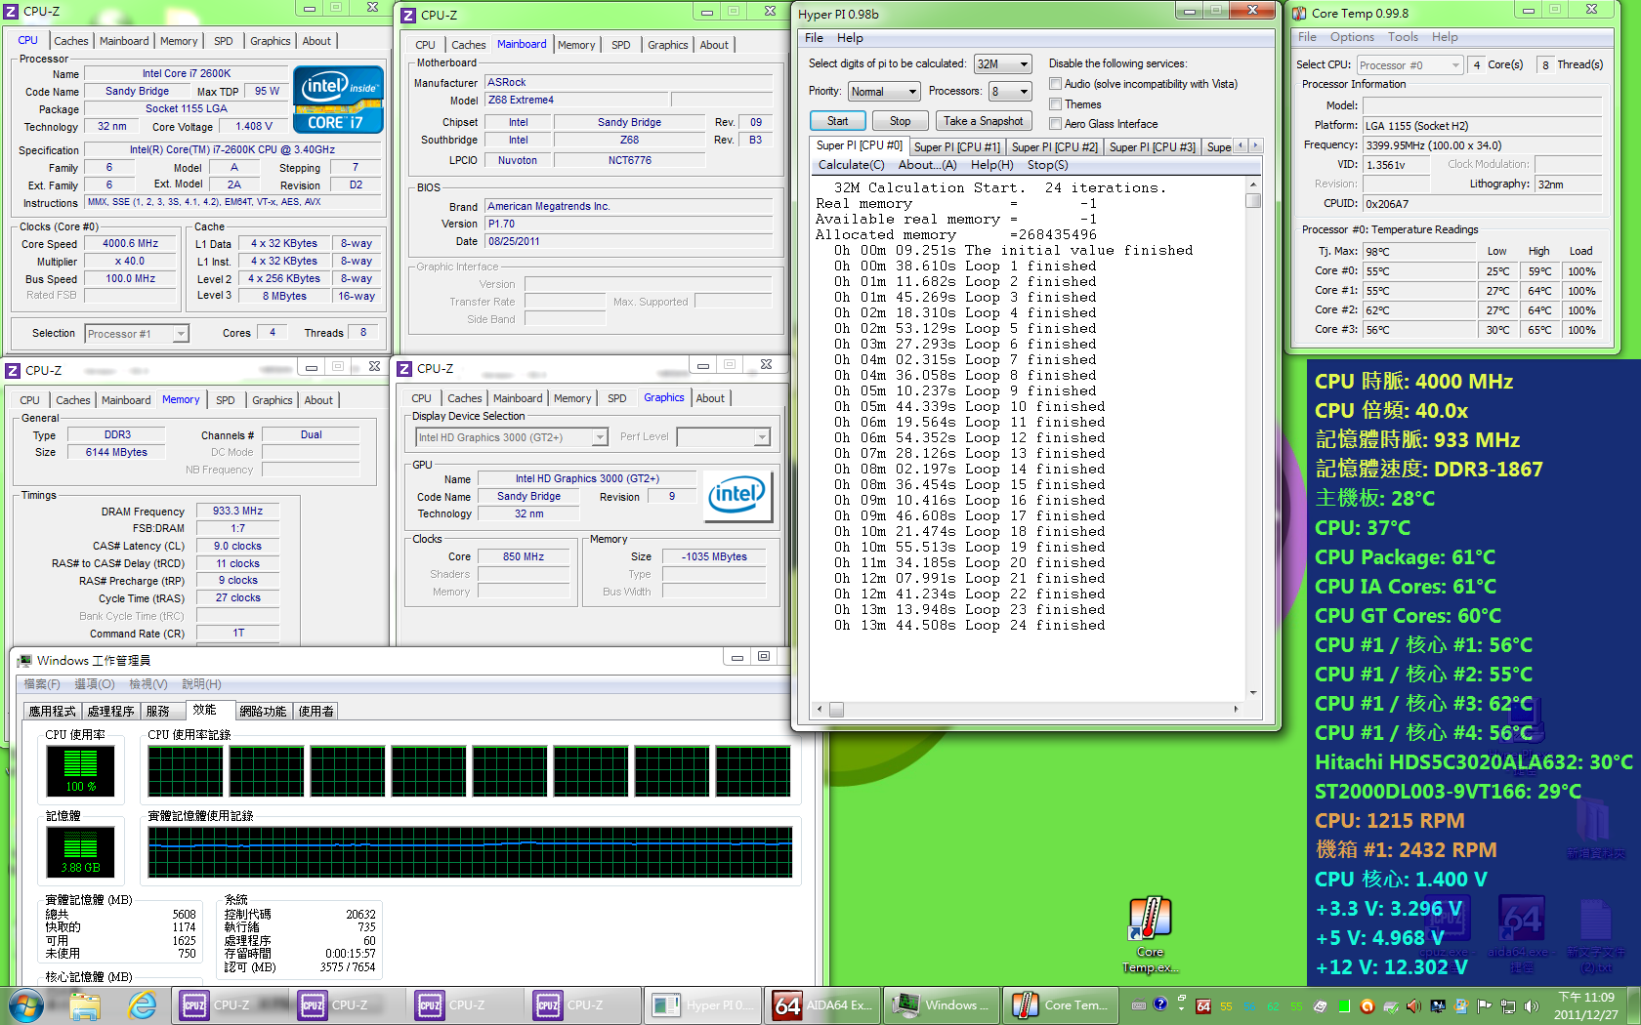
Task: Open the Perf Level dropdown in CPU-Z
Action: coord(724,437)
